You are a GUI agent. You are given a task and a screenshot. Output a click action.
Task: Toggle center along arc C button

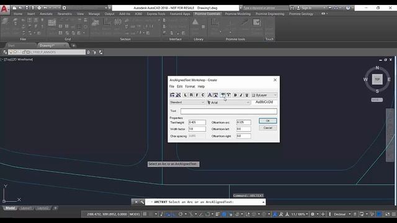point(203,95)
